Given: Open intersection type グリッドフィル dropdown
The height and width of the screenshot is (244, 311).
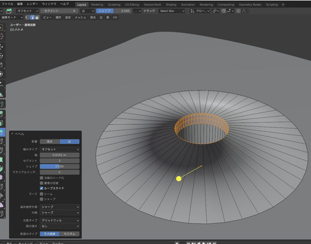Looking at the screenshot, I should tap(60, 221).
